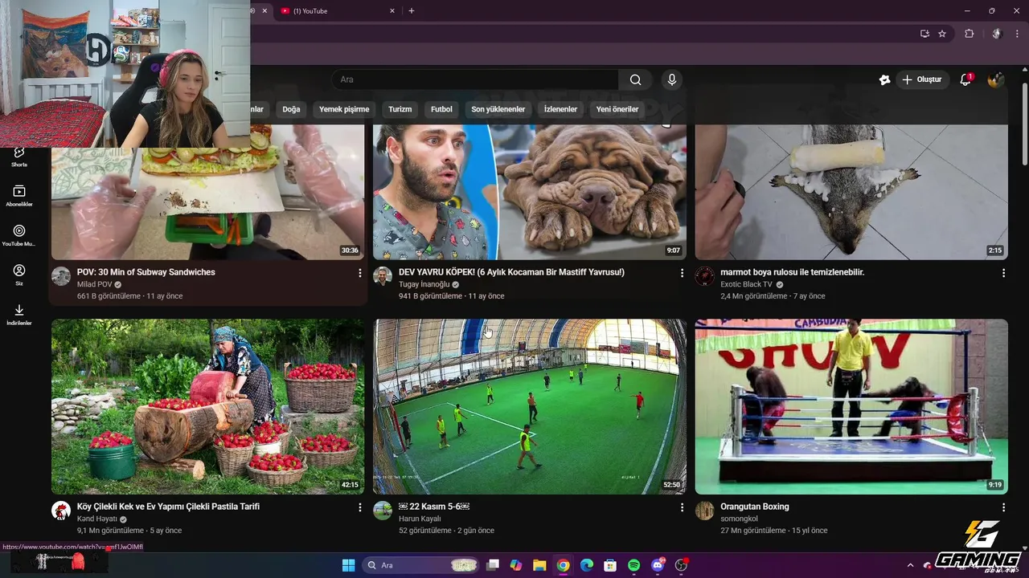Screen dimensions: 1029x578
Task: Open options menu for DEV YAVRU KÖPEK video
Action: [682, 273]
